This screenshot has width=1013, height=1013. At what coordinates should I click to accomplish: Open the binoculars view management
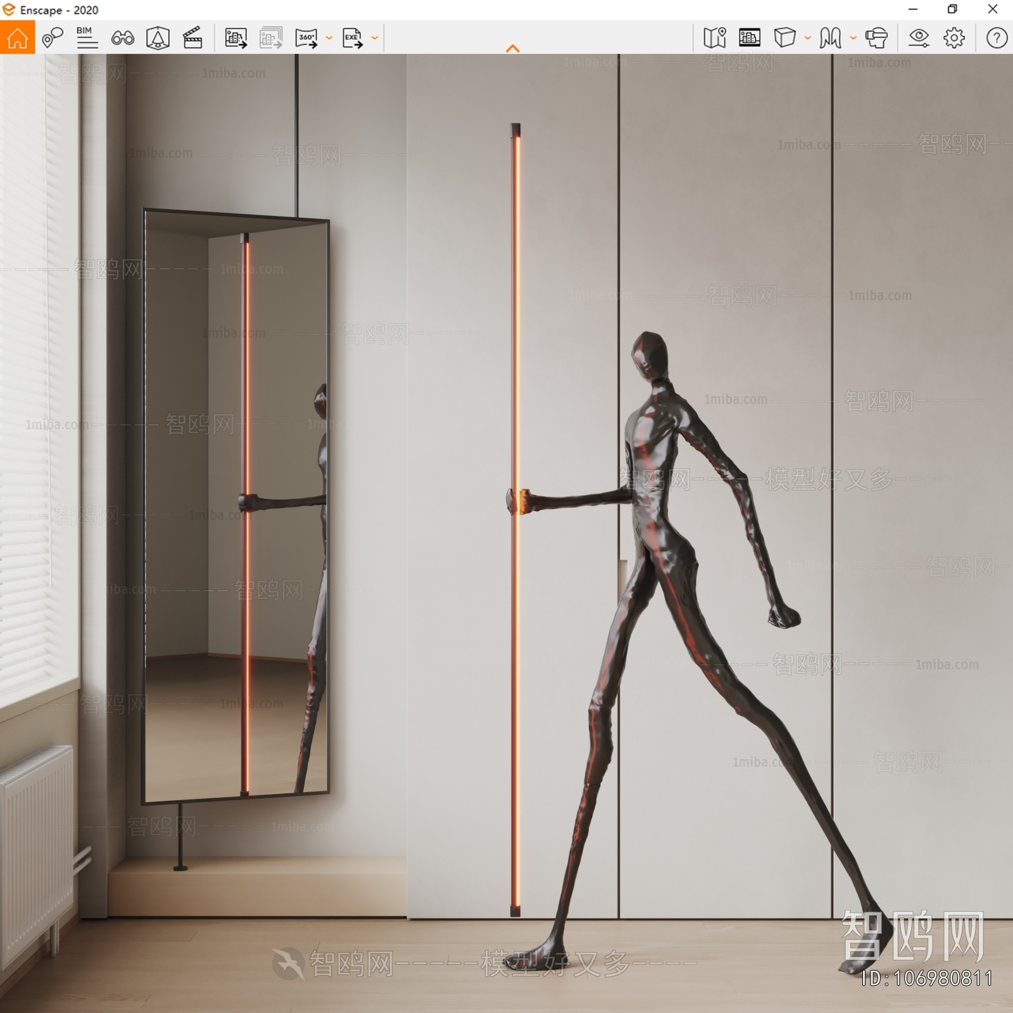tap(122, 38)
